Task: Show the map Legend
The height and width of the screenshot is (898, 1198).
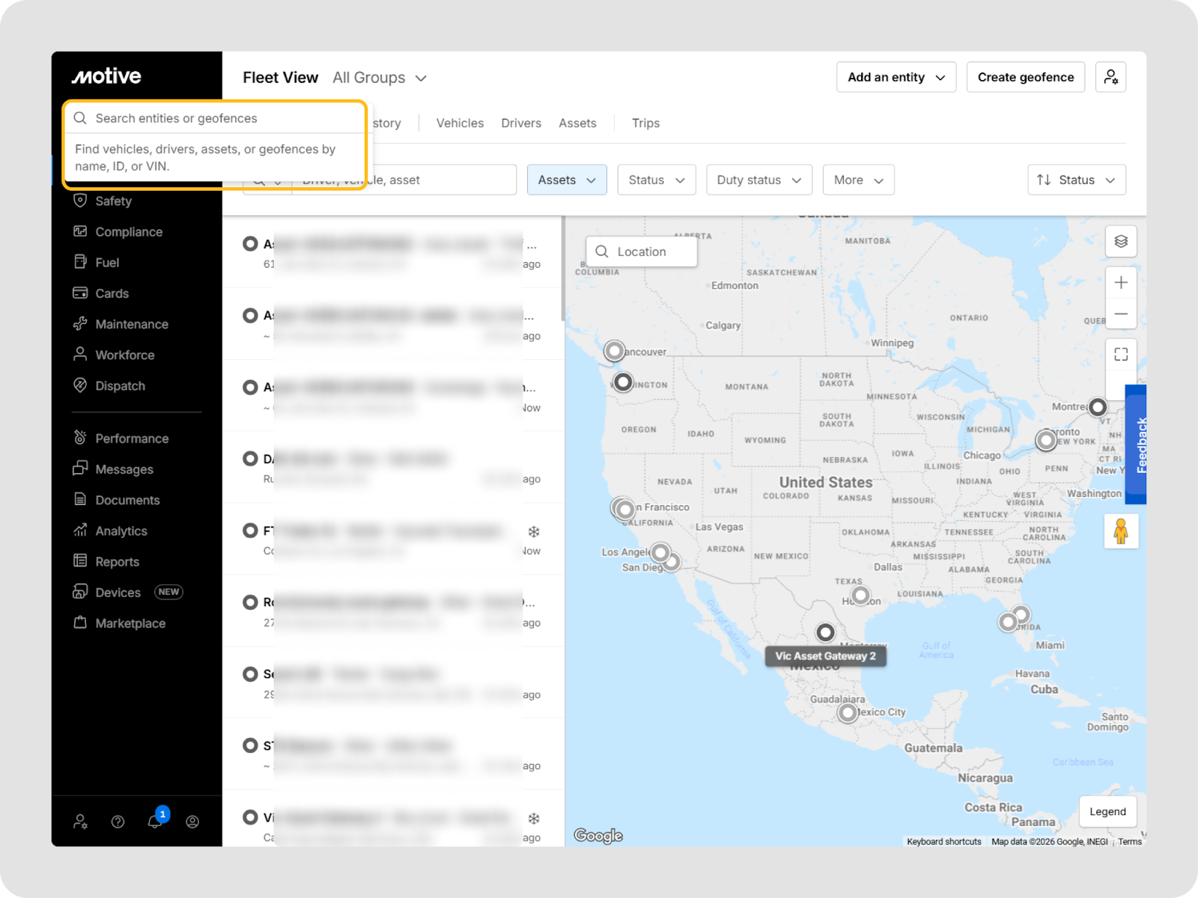Action: point(1107,811)
